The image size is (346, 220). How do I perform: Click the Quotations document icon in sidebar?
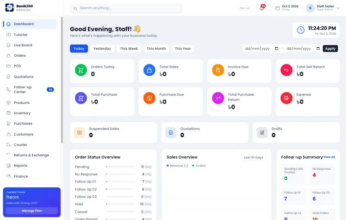tap(9, 77)
